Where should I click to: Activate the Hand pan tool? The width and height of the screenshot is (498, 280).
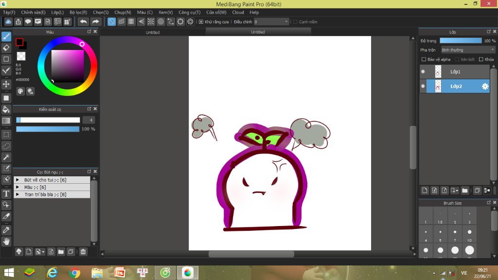tap(6, 242)
